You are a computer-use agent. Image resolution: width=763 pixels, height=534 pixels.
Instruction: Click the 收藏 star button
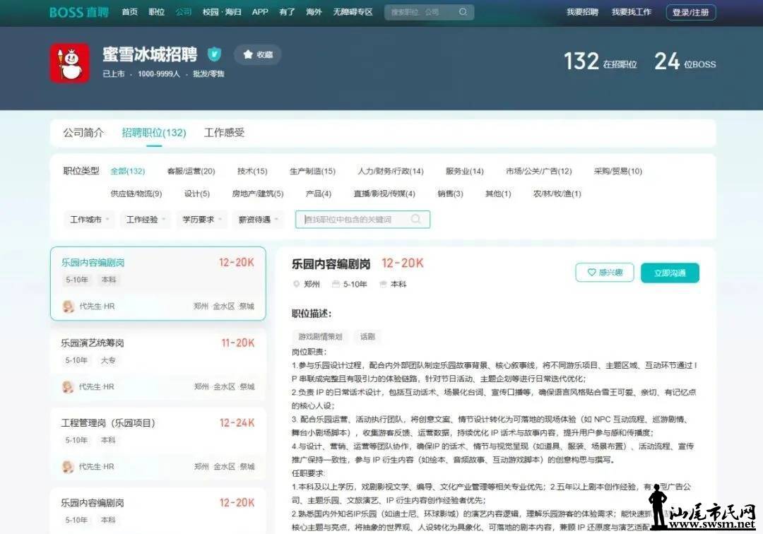coord(257,54)
